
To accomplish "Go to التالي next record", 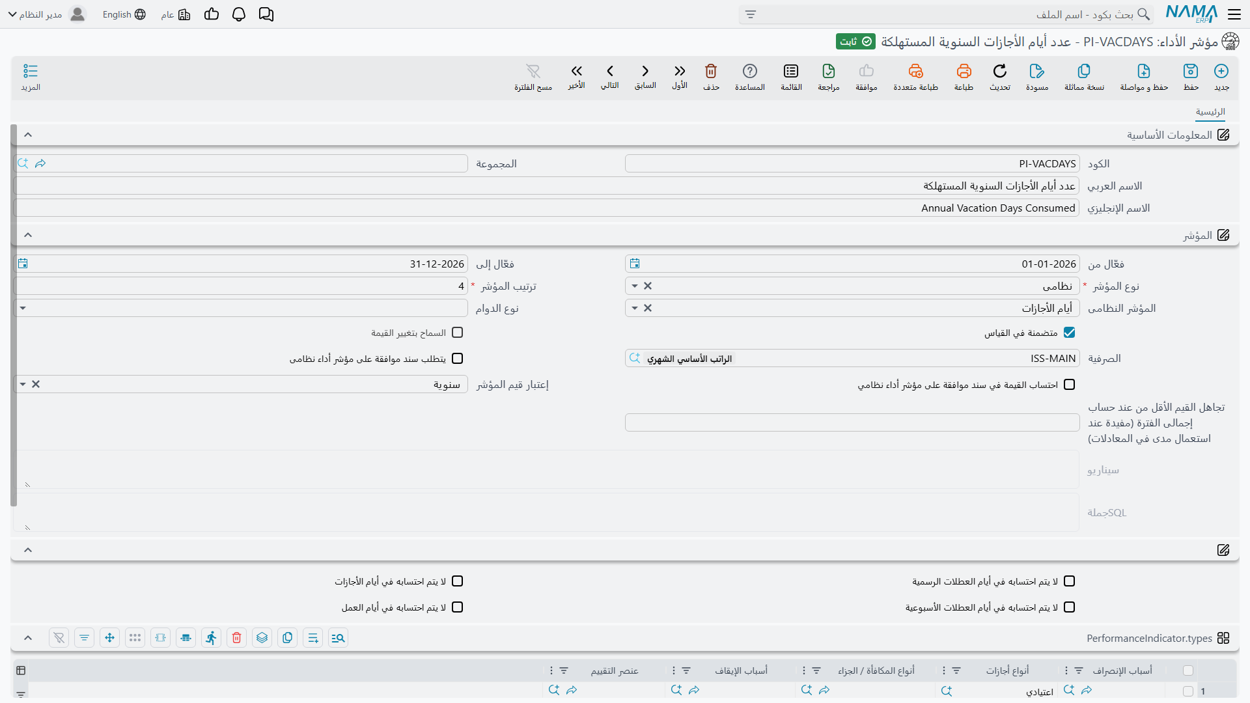I will [x=610, y=71].
